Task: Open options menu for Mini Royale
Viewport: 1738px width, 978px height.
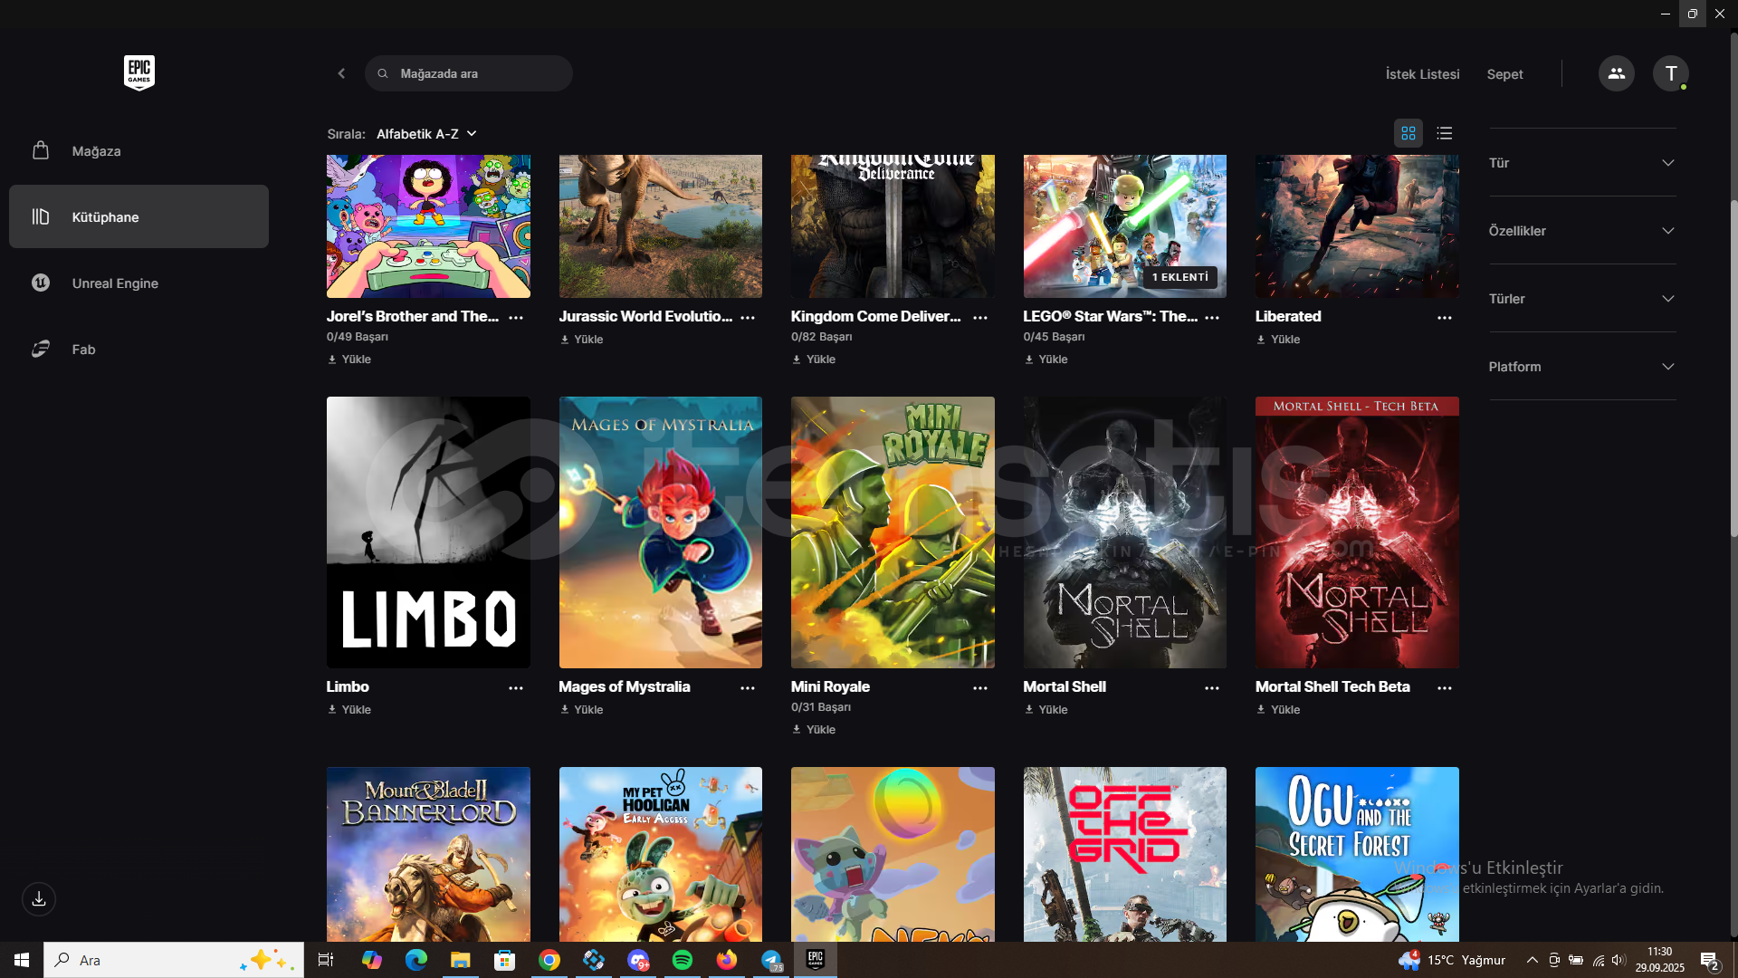Action: click(980, 688)
